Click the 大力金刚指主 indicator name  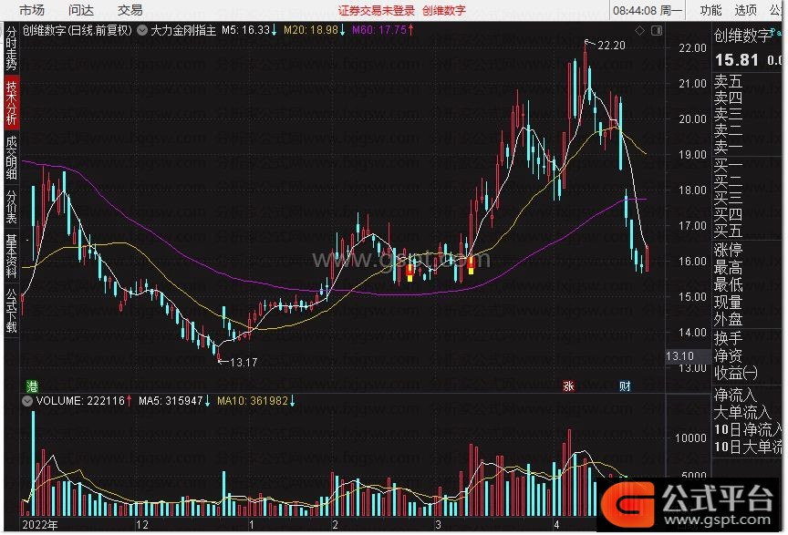coord(183,31)
